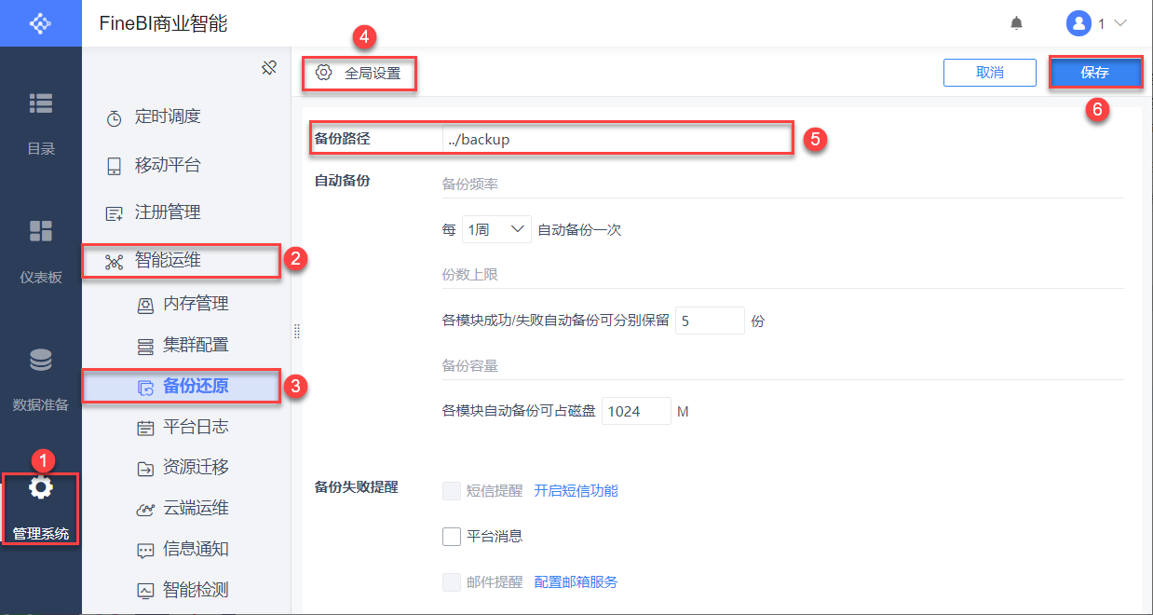Unpin the sidebar with pin icon
Viewport: 1153px width, 615px height.
(269, 68)
